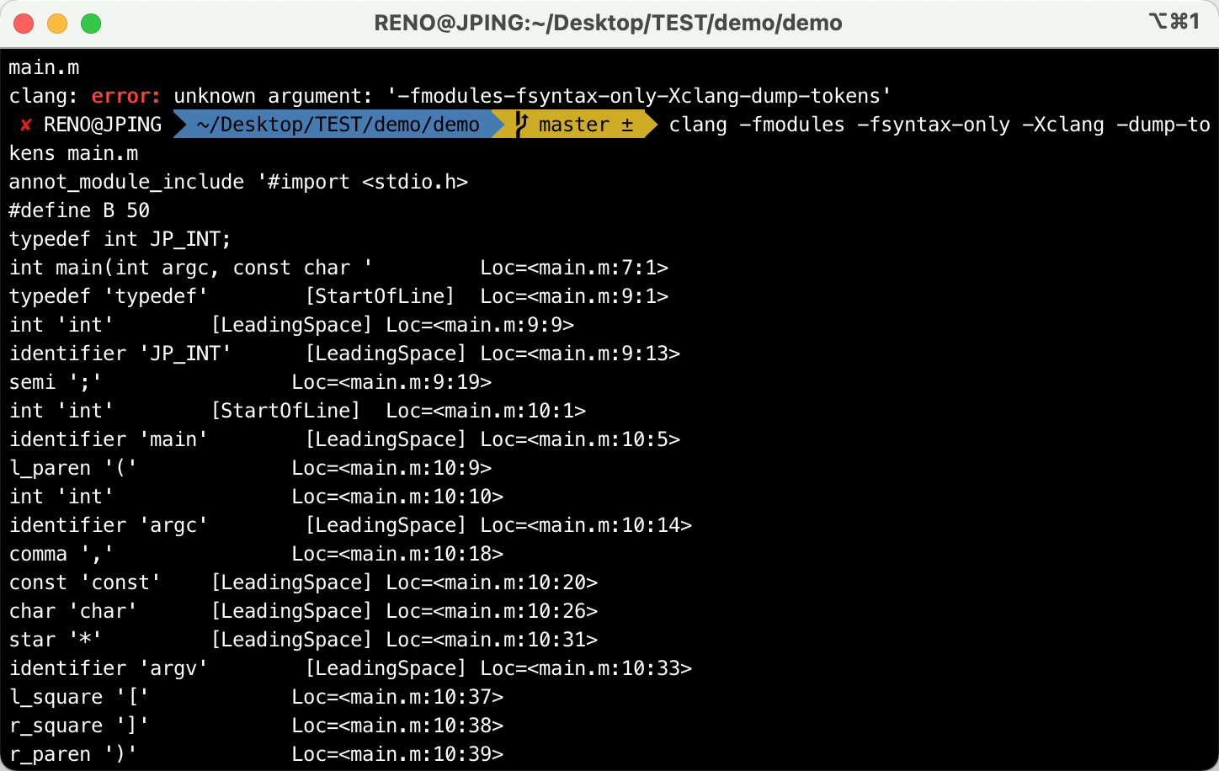Screen dimensions: 1219x771
Task: Click the comma ',' token row
Action: (x=256, y=554)
